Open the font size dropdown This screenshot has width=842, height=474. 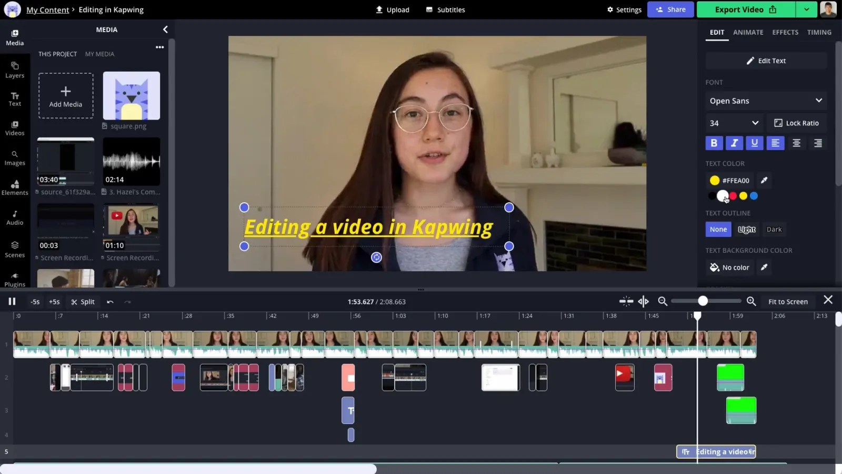(x=734, y=123)
